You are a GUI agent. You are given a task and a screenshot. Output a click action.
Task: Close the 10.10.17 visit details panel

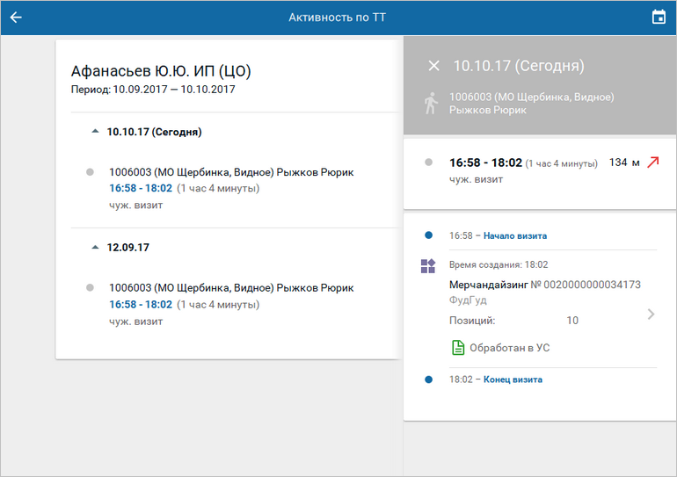pos(434,66)
